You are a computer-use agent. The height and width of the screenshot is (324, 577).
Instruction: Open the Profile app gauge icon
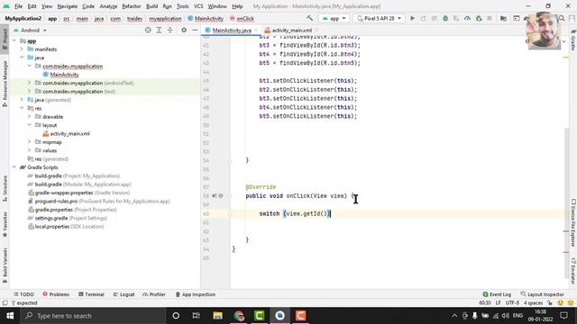[x=467, y=18]
